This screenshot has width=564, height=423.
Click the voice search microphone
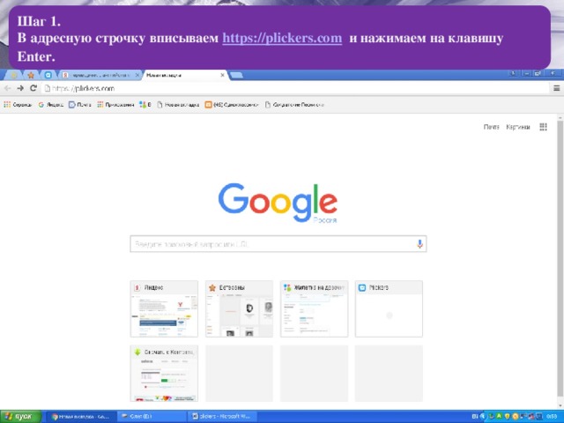tap(419, 244)
